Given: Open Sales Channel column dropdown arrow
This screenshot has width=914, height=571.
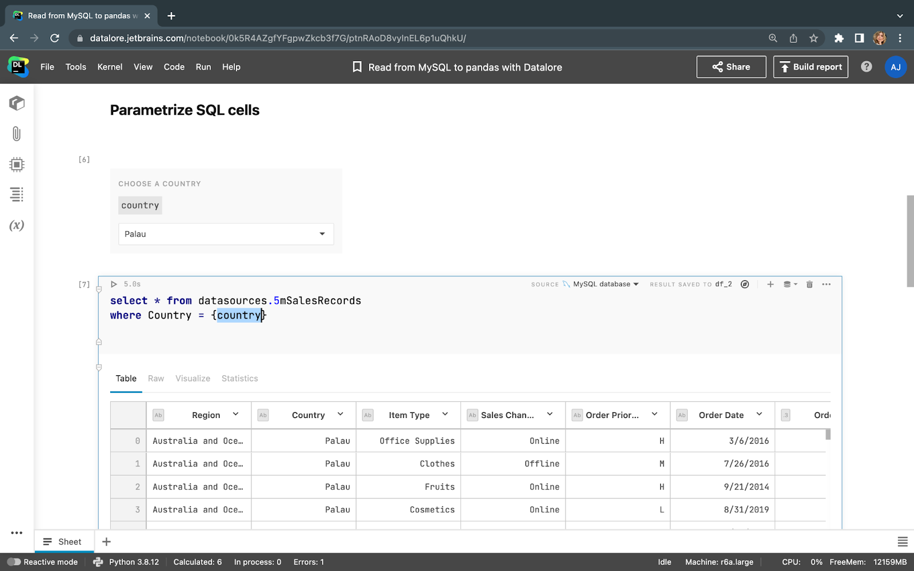Looking at the screenshot, I should point(550,415).
